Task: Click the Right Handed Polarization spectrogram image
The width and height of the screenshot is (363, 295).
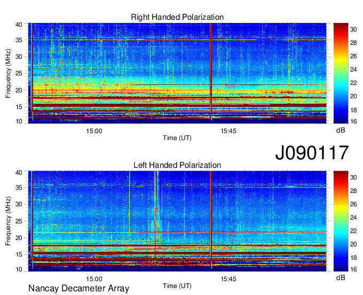Action: (177, 73)
